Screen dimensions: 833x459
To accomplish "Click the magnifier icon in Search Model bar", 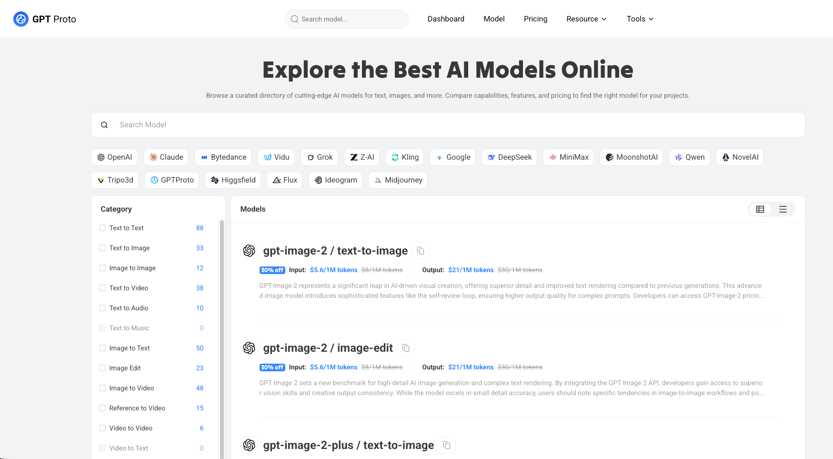I will click(x=104, y=125).
